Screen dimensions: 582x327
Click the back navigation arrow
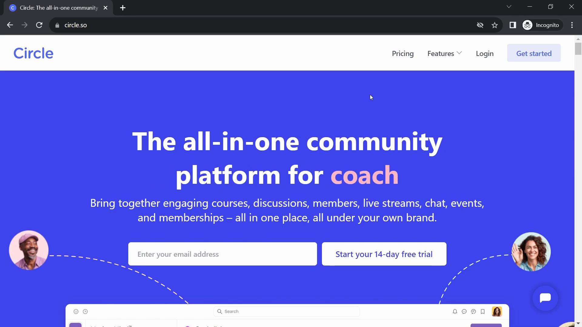(10, 25)
